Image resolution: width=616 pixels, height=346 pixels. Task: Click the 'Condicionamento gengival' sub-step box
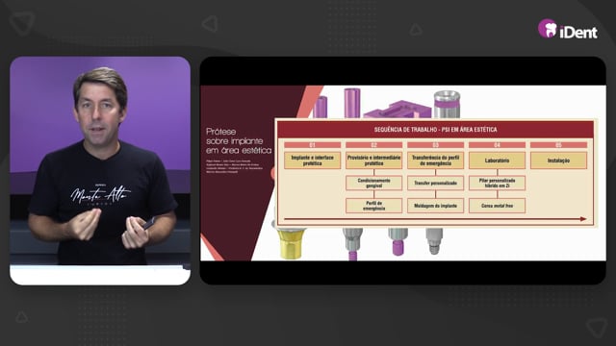coord(374,183)
